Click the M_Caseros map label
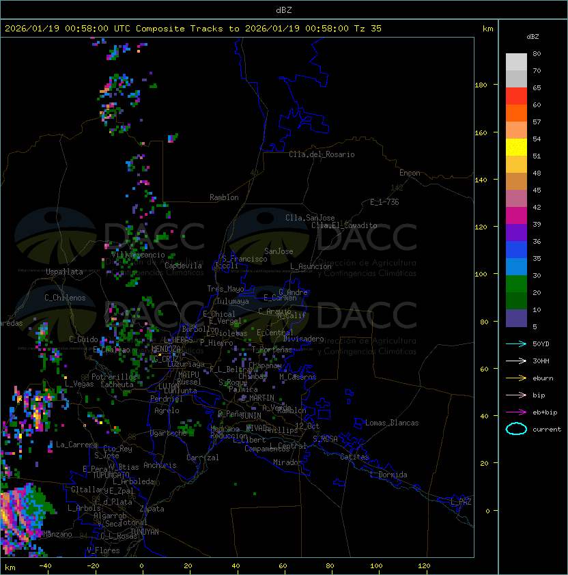568x575 pixels. tap(298, 377)
